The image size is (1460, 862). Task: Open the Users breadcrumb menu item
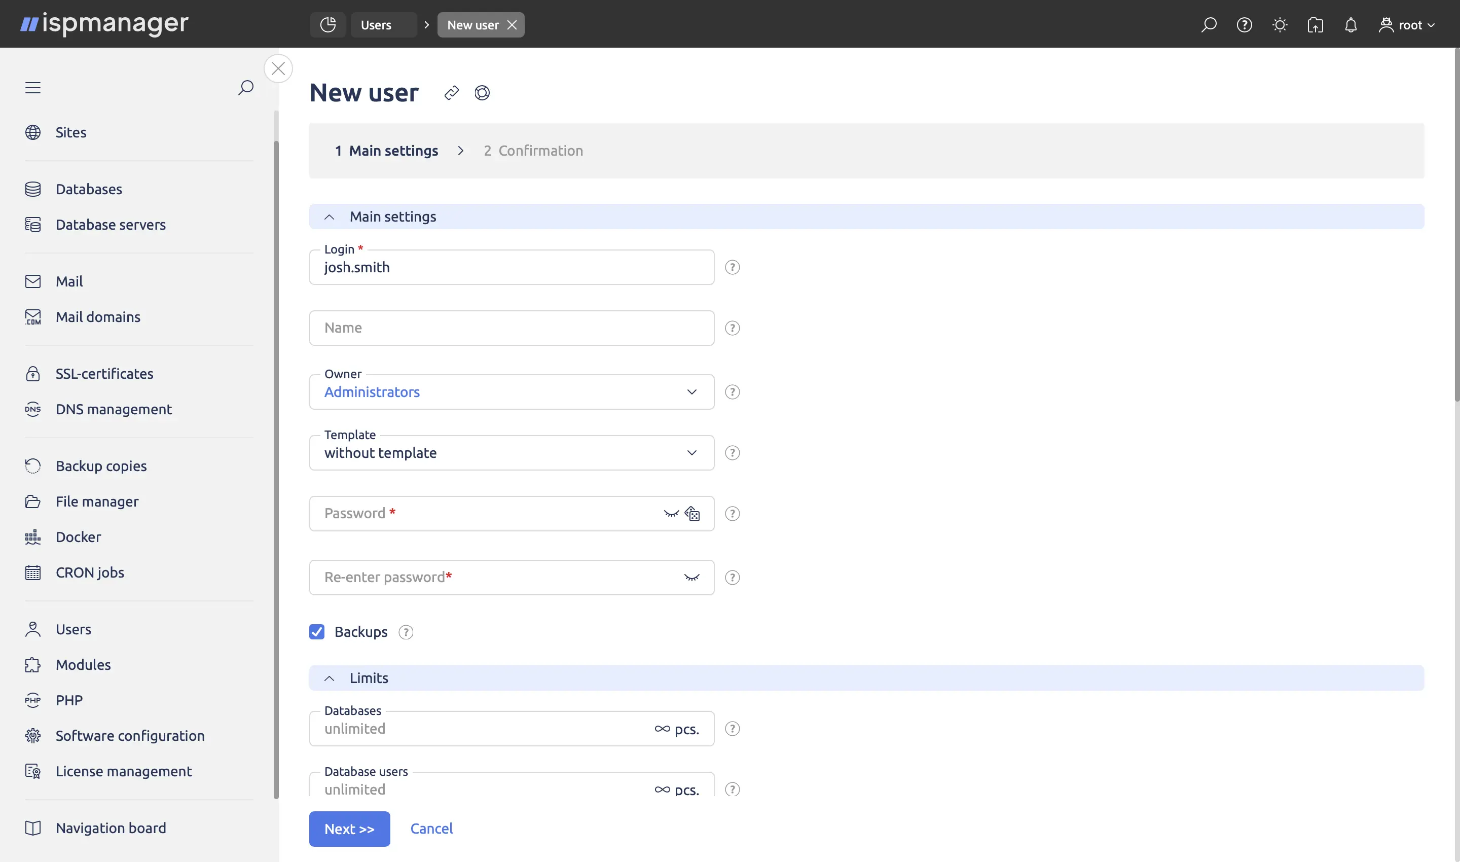[376, 24]
